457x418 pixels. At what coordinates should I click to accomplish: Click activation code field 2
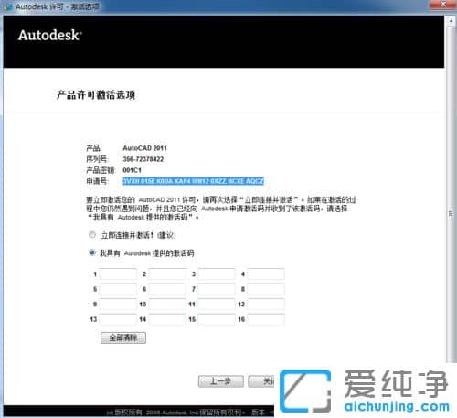pyautogui.click(x=167, y=273)
